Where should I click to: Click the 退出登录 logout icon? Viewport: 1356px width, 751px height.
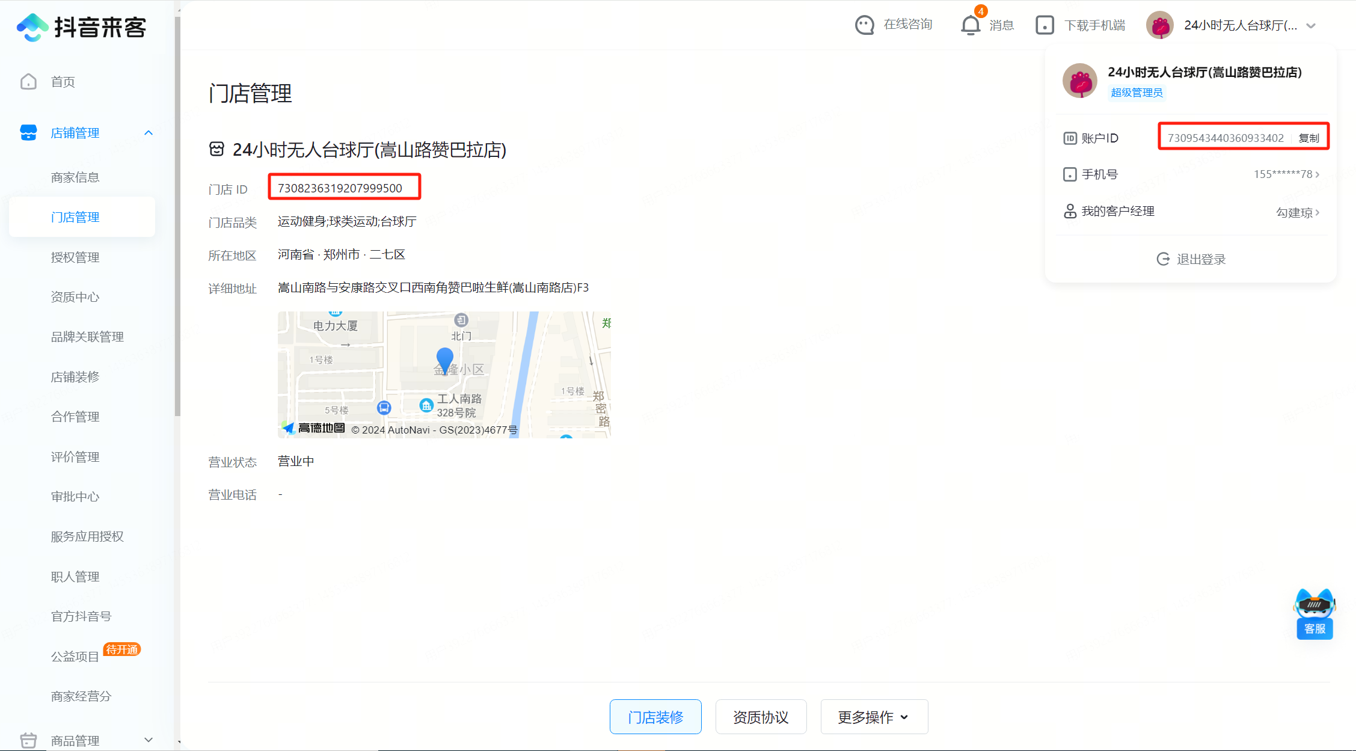tap(1163, 259)
